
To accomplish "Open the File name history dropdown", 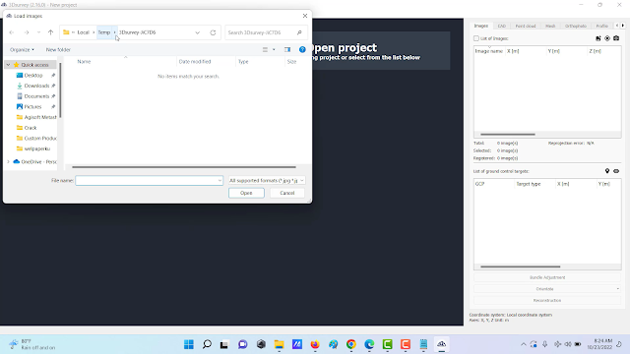I will 220,181.
